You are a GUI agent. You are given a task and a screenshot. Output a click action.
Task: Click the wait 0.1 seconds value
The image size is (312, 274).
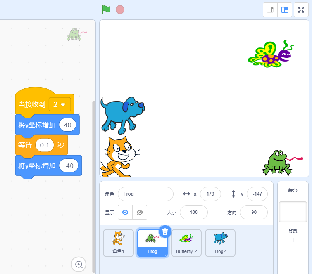(45, 145)
